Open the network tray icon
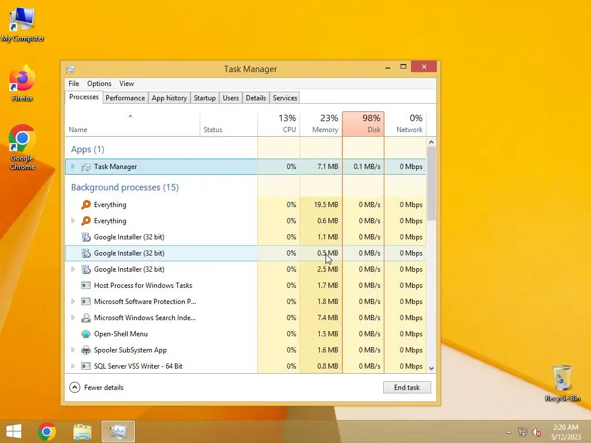 522,432
